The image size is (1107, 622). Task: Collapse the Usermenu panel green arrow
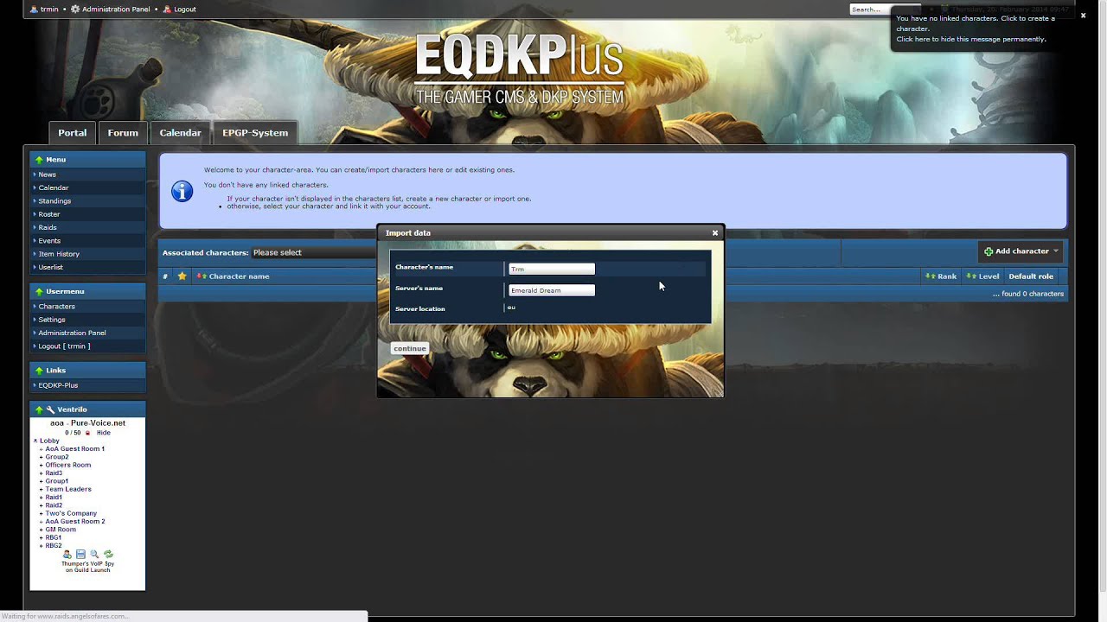pyautogui.click(x=39, y=292)
